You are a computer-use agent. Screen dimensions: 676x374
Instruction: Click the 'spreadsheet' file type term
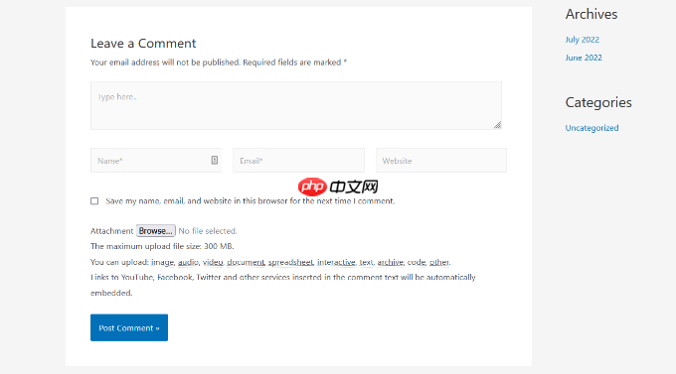tap(290, 262)
